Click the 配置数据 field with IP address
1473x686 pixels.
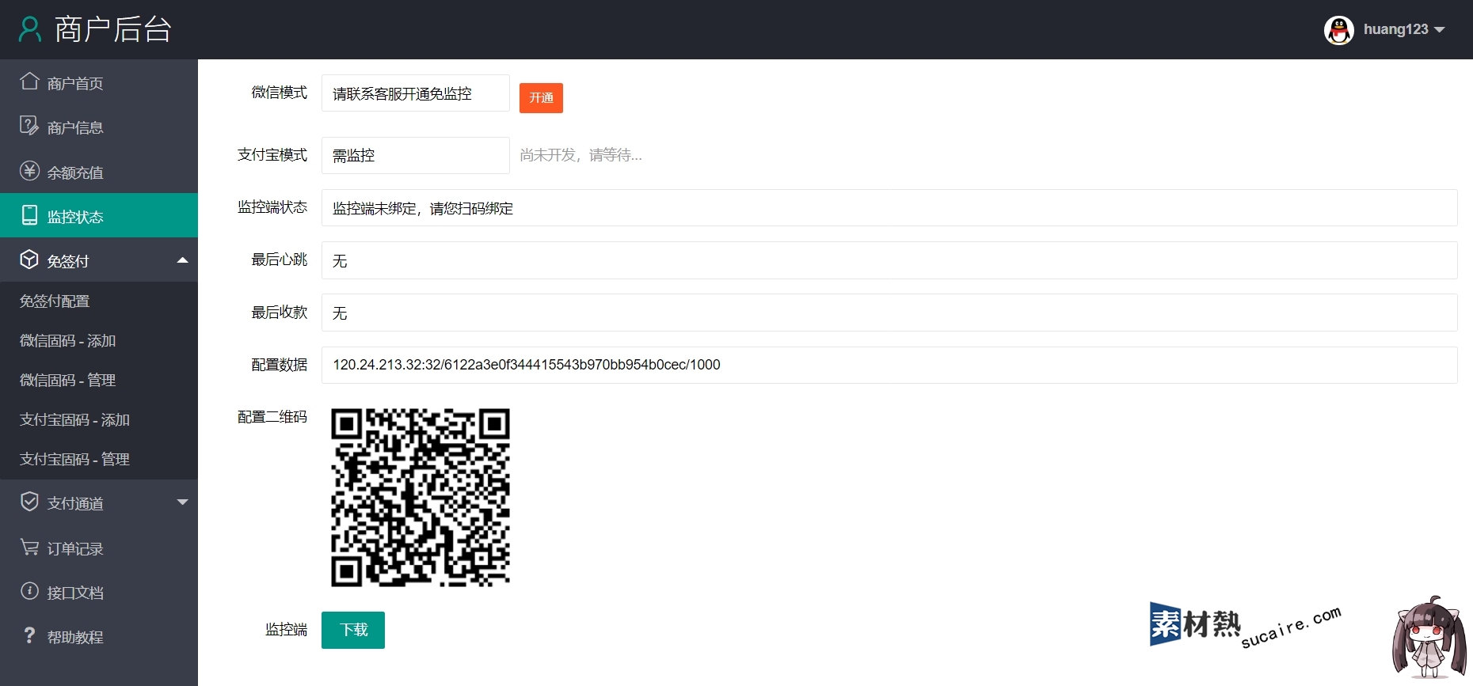(x=889, y=365)
